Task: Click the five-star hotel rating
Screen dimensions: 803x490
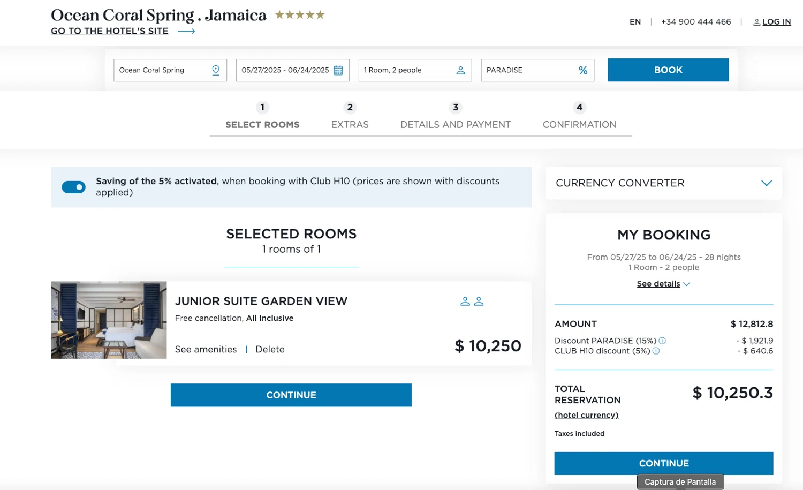Action: tap(300, 15)
